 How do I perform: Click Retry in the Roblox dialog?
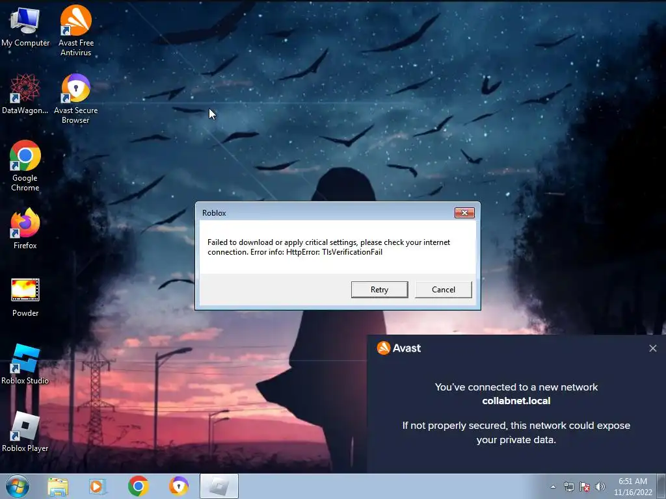tap(379, 289)
